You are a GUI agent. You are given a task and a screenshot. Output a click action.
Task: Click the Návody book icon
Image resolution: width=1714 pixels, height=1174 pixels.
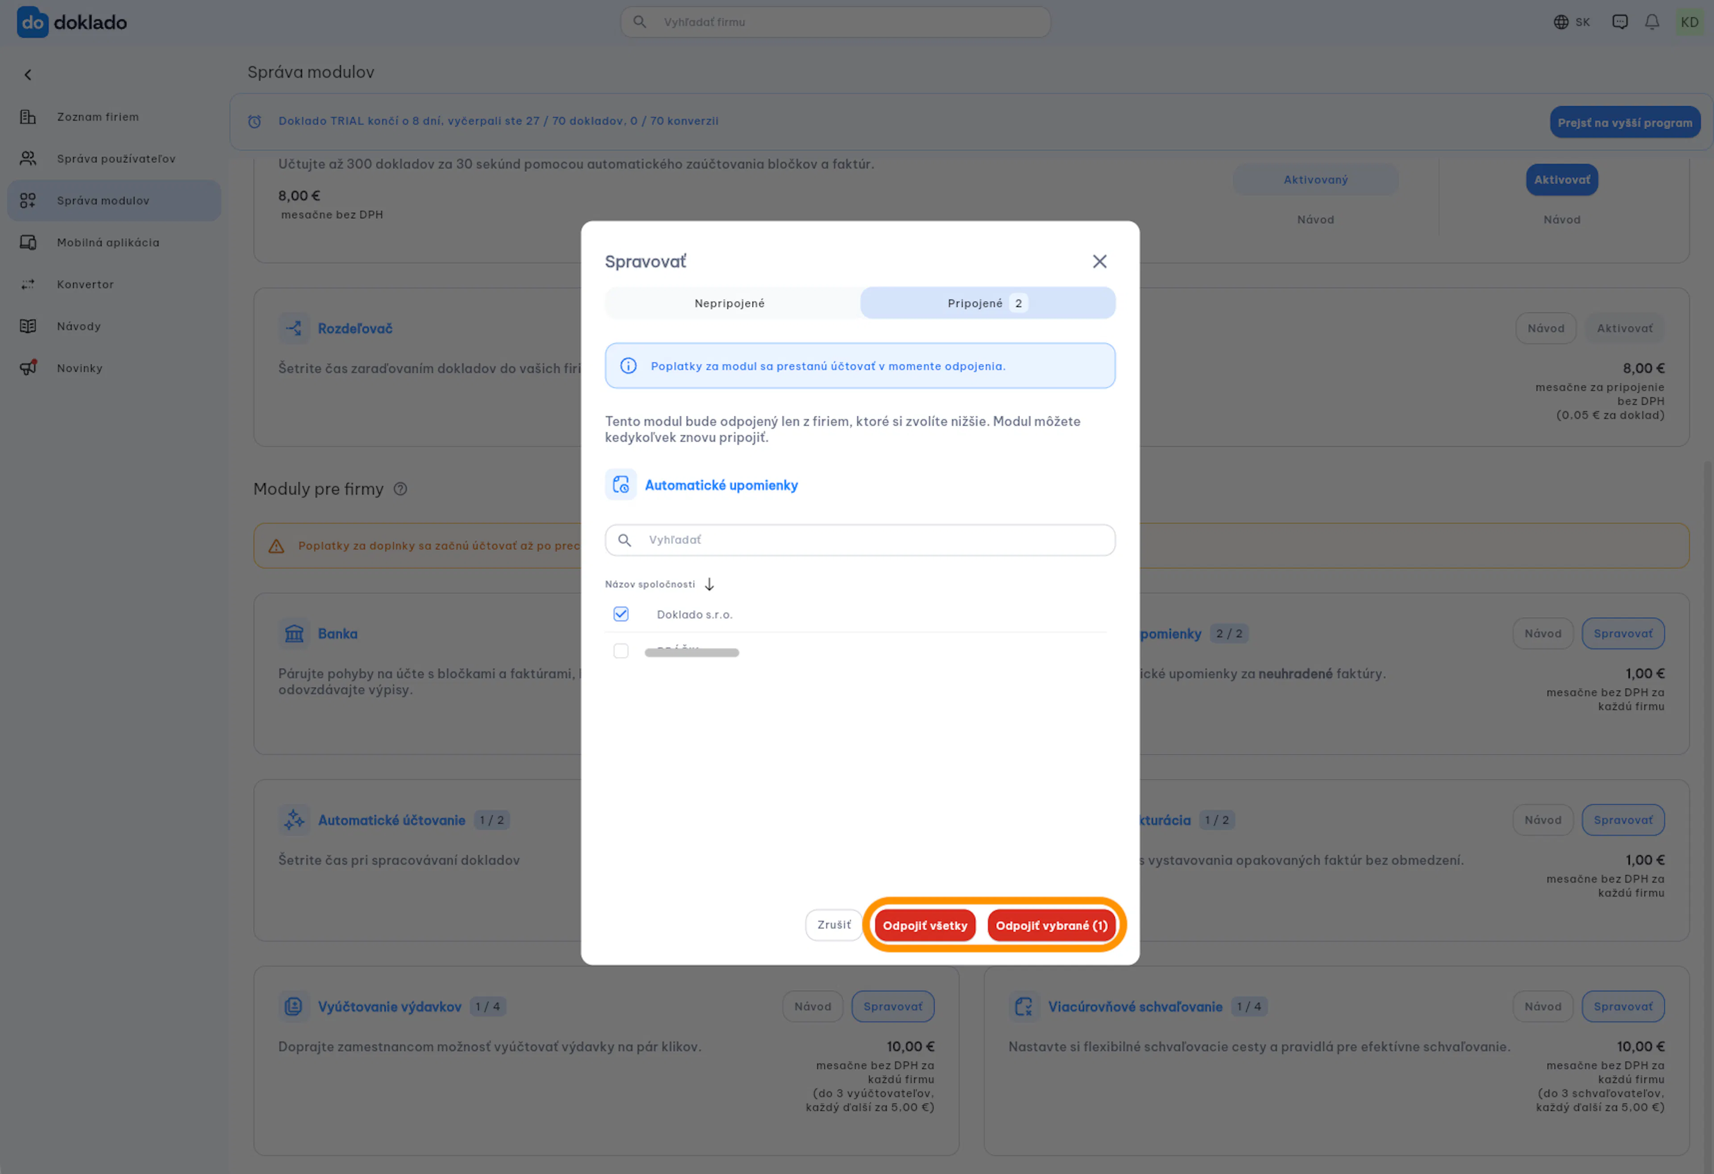tap(28, 327)
